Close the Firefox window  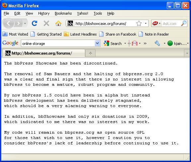click(185, 6)
